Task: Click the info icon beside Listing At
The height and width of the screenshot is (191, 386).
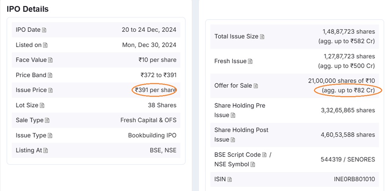Action: click(45, 150)
